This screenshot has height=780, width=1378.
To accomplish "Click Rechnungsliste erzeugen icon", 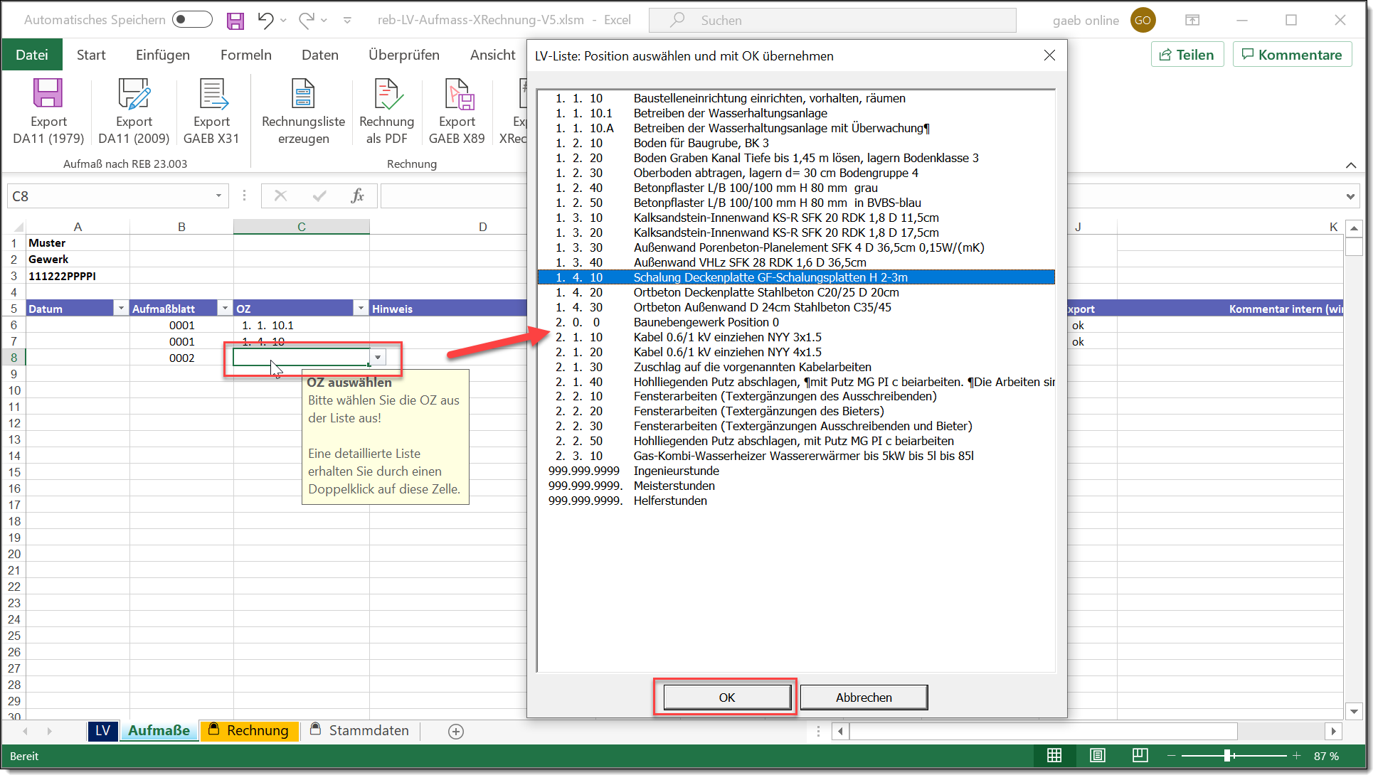I will click(x=303, y=94).
